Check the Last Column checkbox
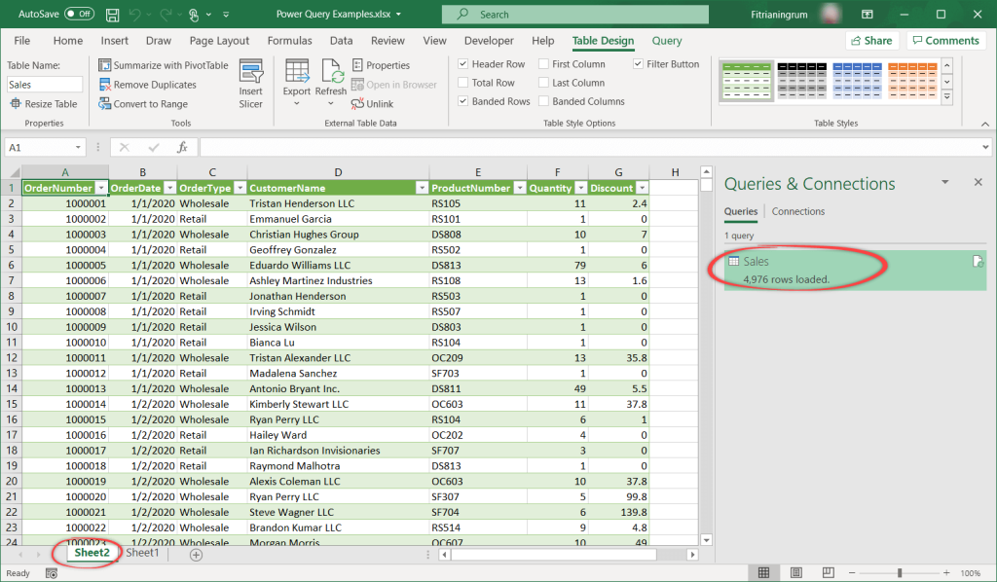 pyautogui.click(x=543, y=83)
